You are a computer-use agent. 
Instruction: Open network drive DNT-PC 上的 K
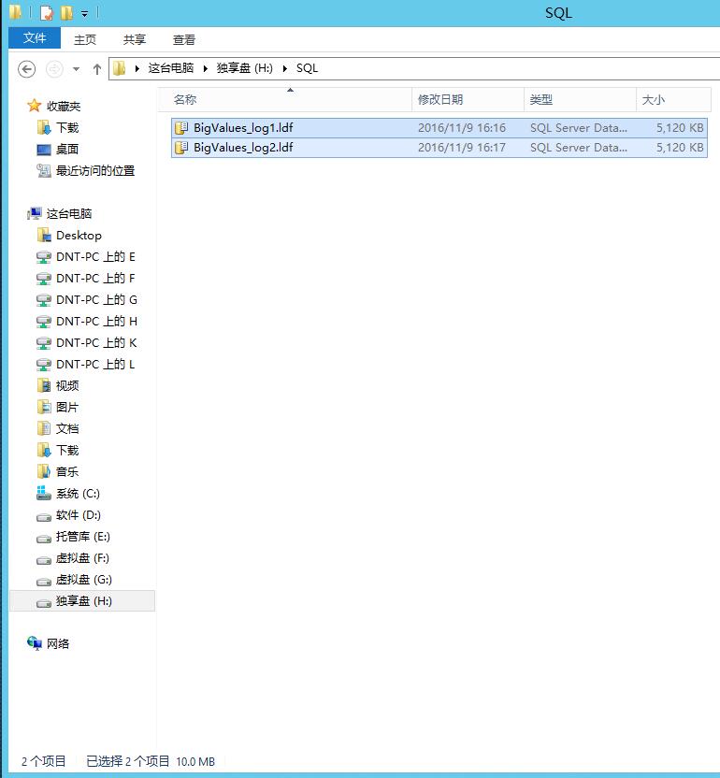click(96, 343)
